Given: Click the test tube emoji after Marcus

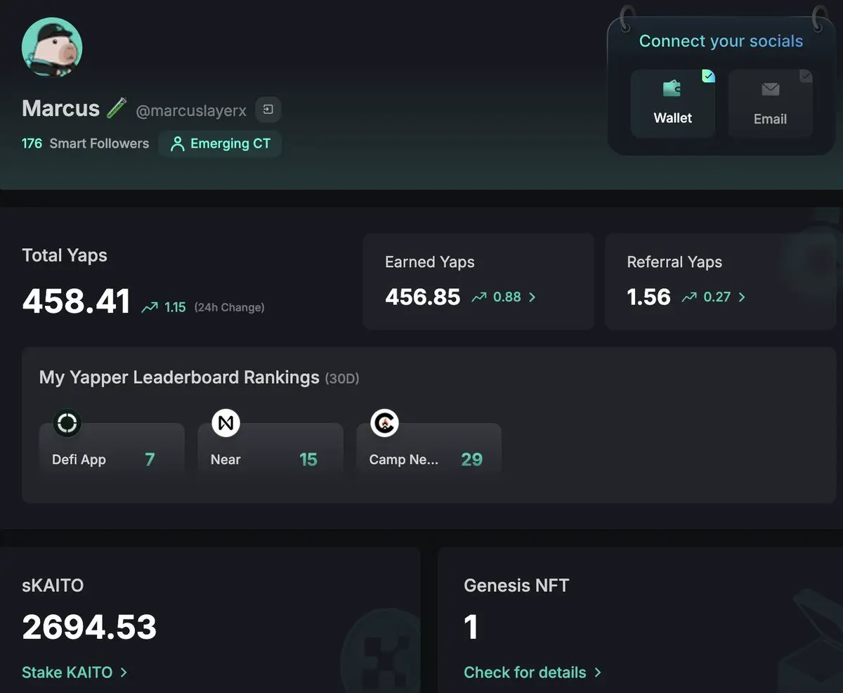Looking at the screenshot, I should click(116, 108).
